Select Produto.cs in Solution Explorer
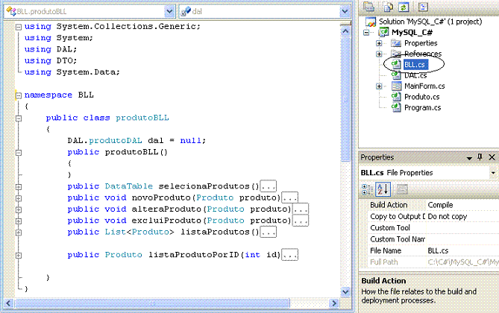 coord(421,97)
